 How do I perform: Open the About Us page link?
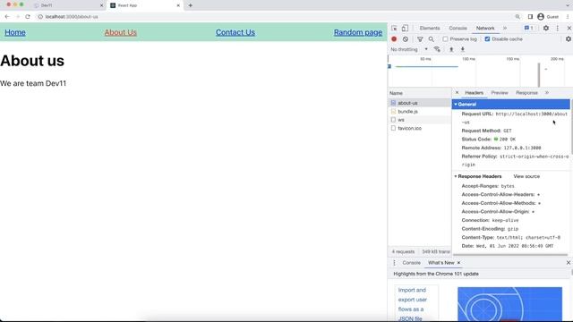tap(121, 32)
